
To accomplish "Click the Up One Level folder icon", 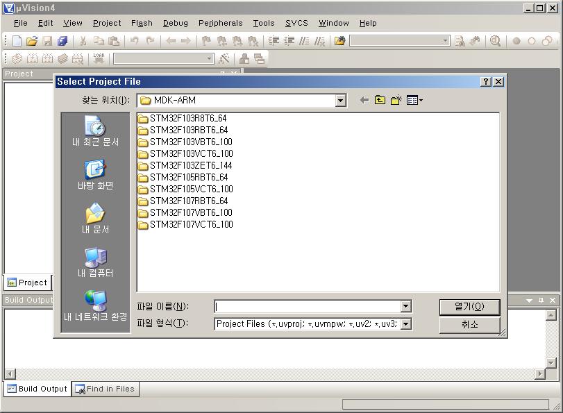I will click(380, 100).
